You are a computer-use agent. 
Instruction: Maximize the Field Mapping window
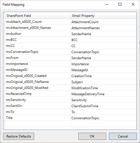(120, 4)
